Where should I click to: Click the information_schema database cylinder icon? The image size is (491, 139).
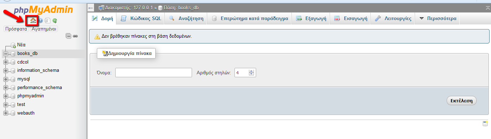point(13,71)
